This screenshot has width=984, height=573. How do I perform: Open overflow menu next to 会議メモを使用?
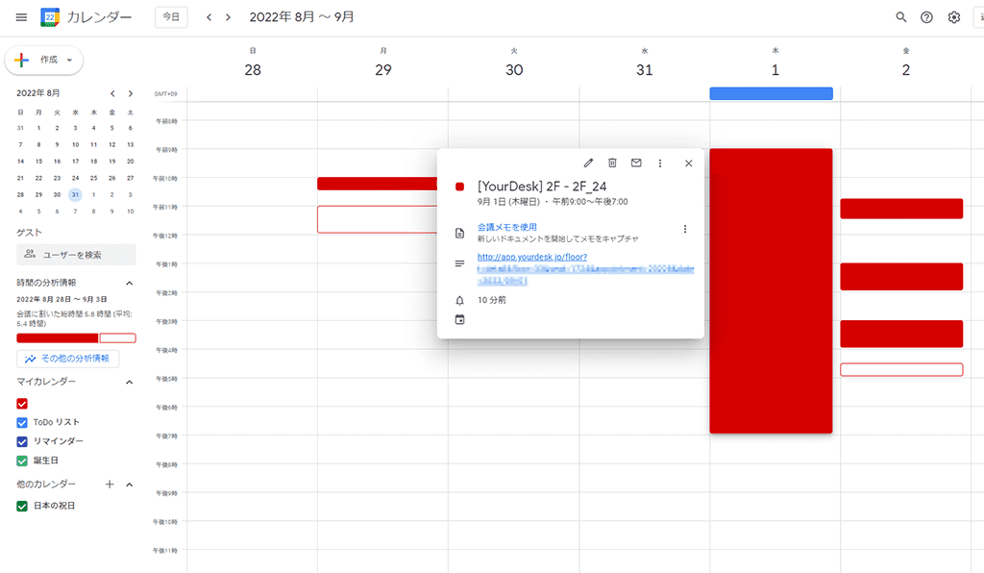pyautogui.click(x=685, y=229)
